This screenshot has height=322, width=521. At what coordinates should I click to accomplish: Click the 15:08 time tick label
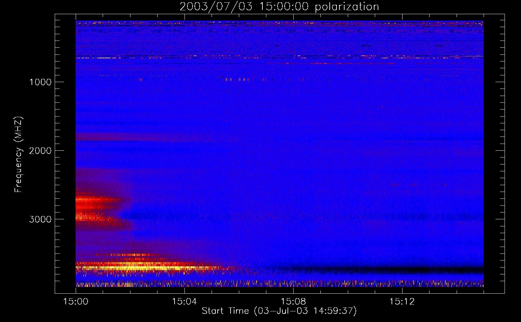point(293,301)
